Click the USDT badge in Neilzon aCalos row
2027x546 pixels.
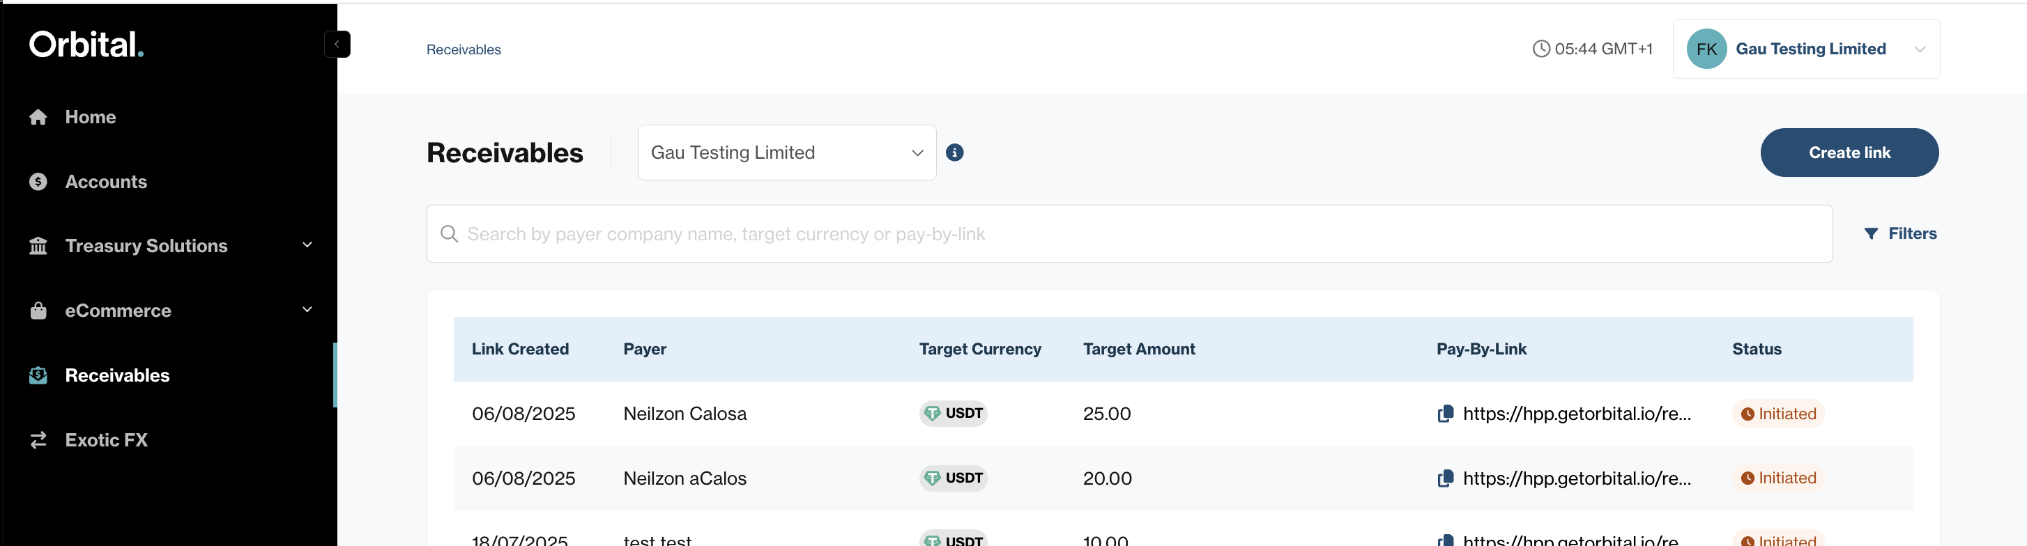tap(953, 478)
